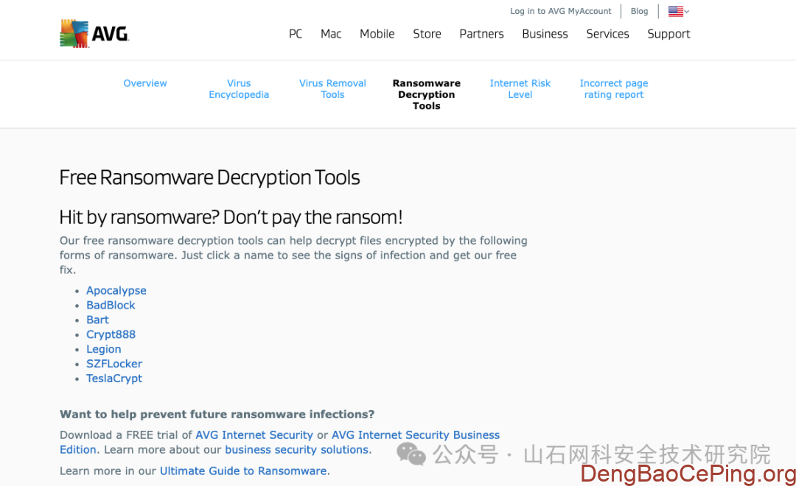796x486 pixels.
Task: Go to the Store menu
Action: click(427, 34)
